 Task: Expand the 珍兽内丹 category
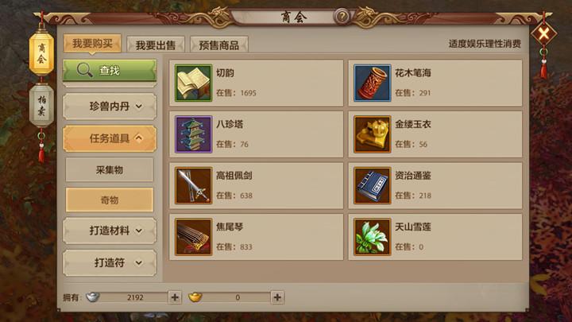pos(110,107)
